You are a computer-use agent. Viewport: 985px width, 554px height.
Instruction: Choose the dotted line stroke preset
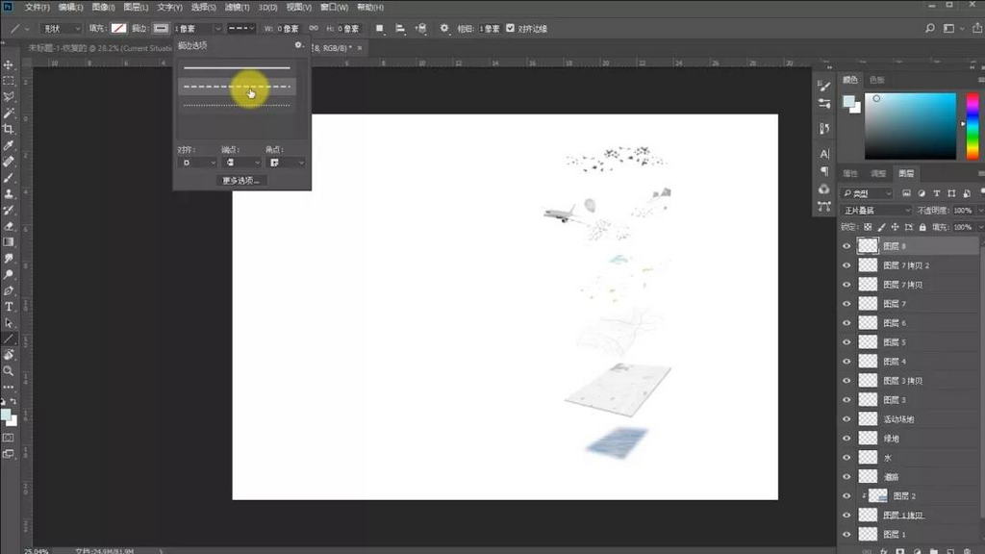pos(237,106)
